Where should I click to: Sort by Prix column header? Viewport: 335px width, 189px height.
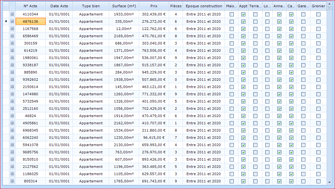click(x=154, y=6)
